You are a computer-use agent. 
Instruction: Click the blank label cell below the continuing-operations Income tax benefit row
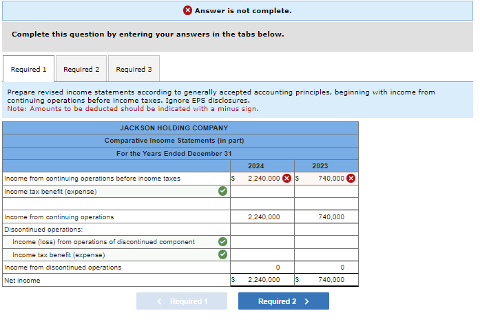point(116,203)
